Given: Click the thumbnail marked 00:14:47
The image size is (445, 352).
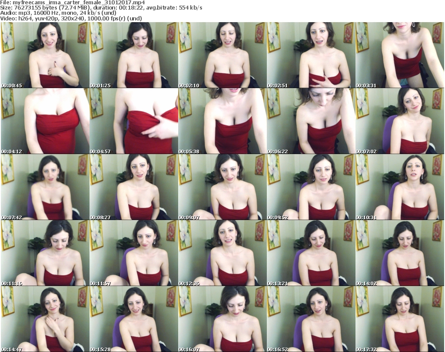Looking at the screenshot, I should tap(45, 319).
